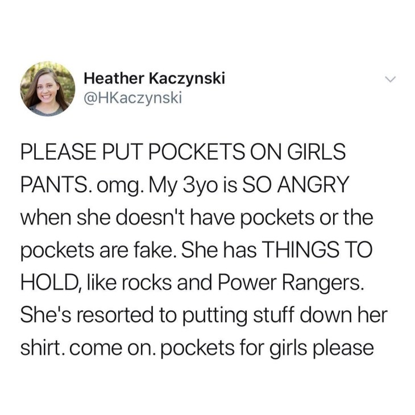Click the last line 'pockets for girls please'

point(267,348)
